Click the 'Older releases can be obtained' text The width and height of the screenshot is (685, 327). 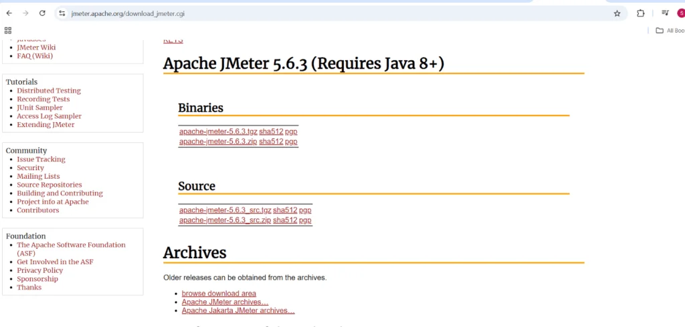[x=245, y=278]
